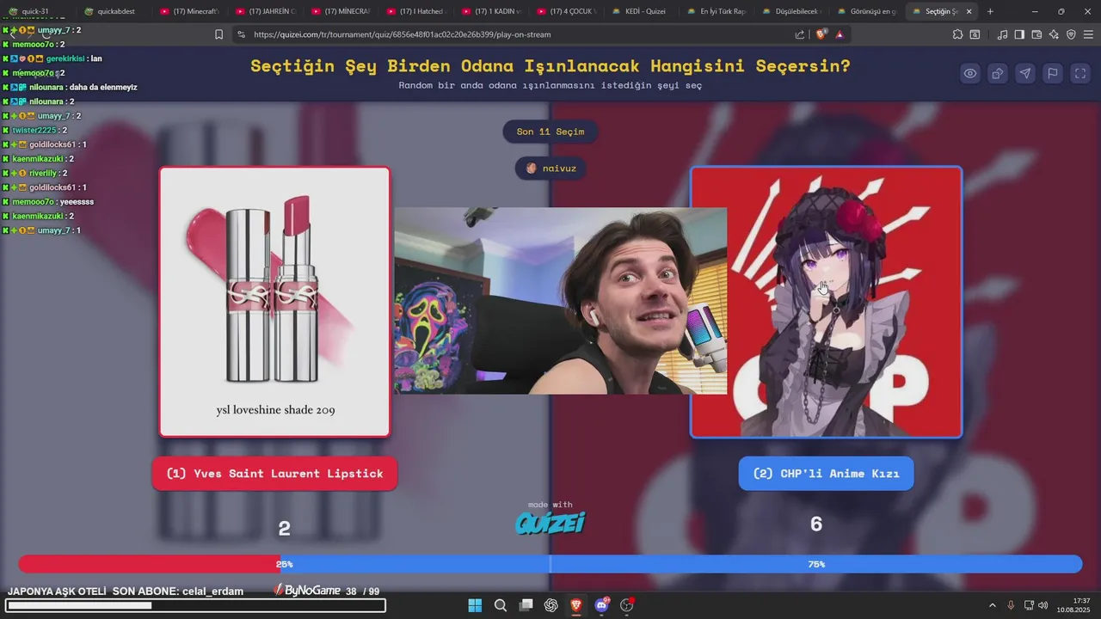Open the Windows Start menu

(x=475, y=605)
